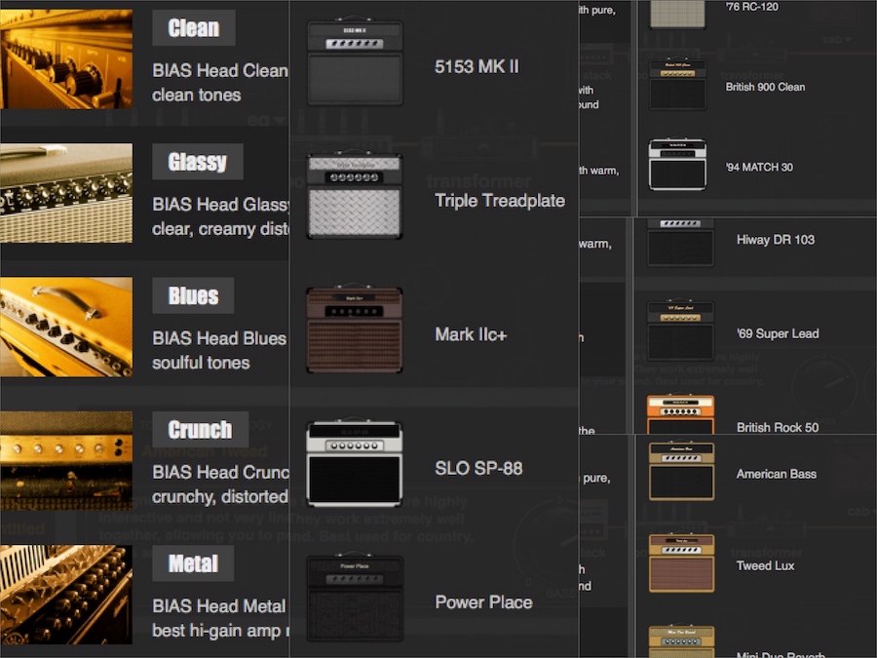Click the ''94 MATCH 30' text
The width and height of the screenshot is (877, 658).
coord(759,168)
